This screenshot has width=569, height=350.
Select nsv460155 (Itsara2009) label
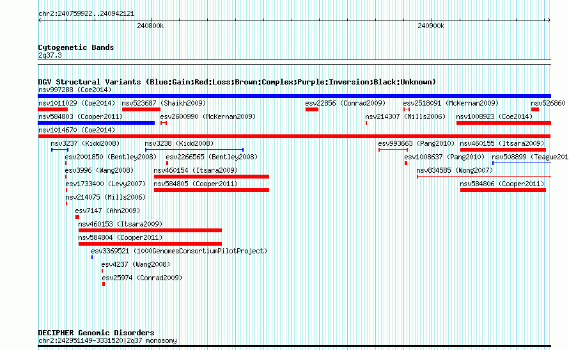tap(502, 144)
